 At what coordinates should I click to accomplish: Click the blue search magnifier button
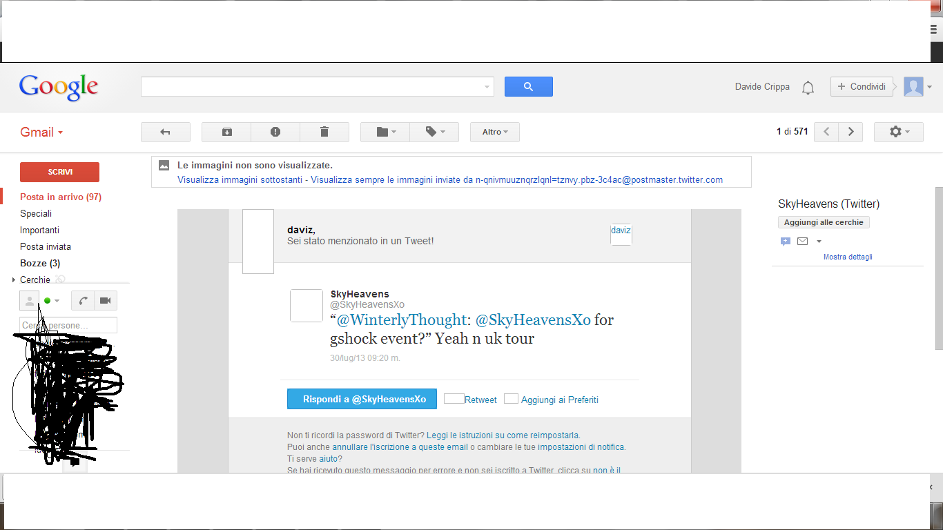click(528, 86)
